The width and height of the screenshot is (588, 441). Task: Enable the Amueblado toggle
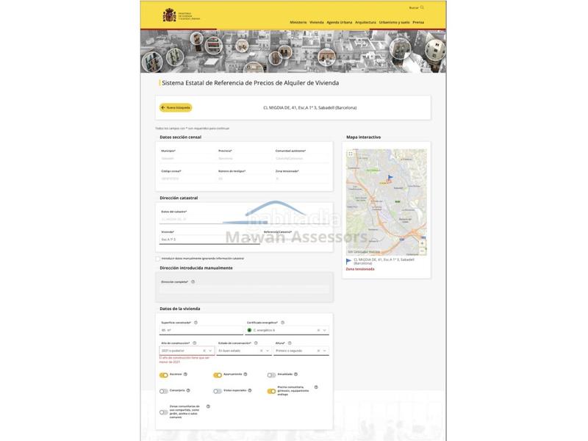click(271, 375)
